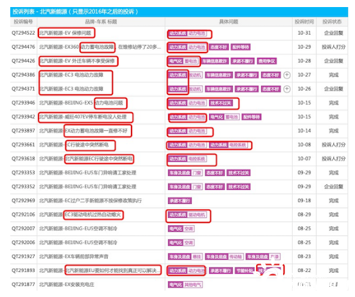Click the 完成 status in row QT294386
Image resolution: width=355 pixels, height=297 pixels.
[x=334, y=75]
